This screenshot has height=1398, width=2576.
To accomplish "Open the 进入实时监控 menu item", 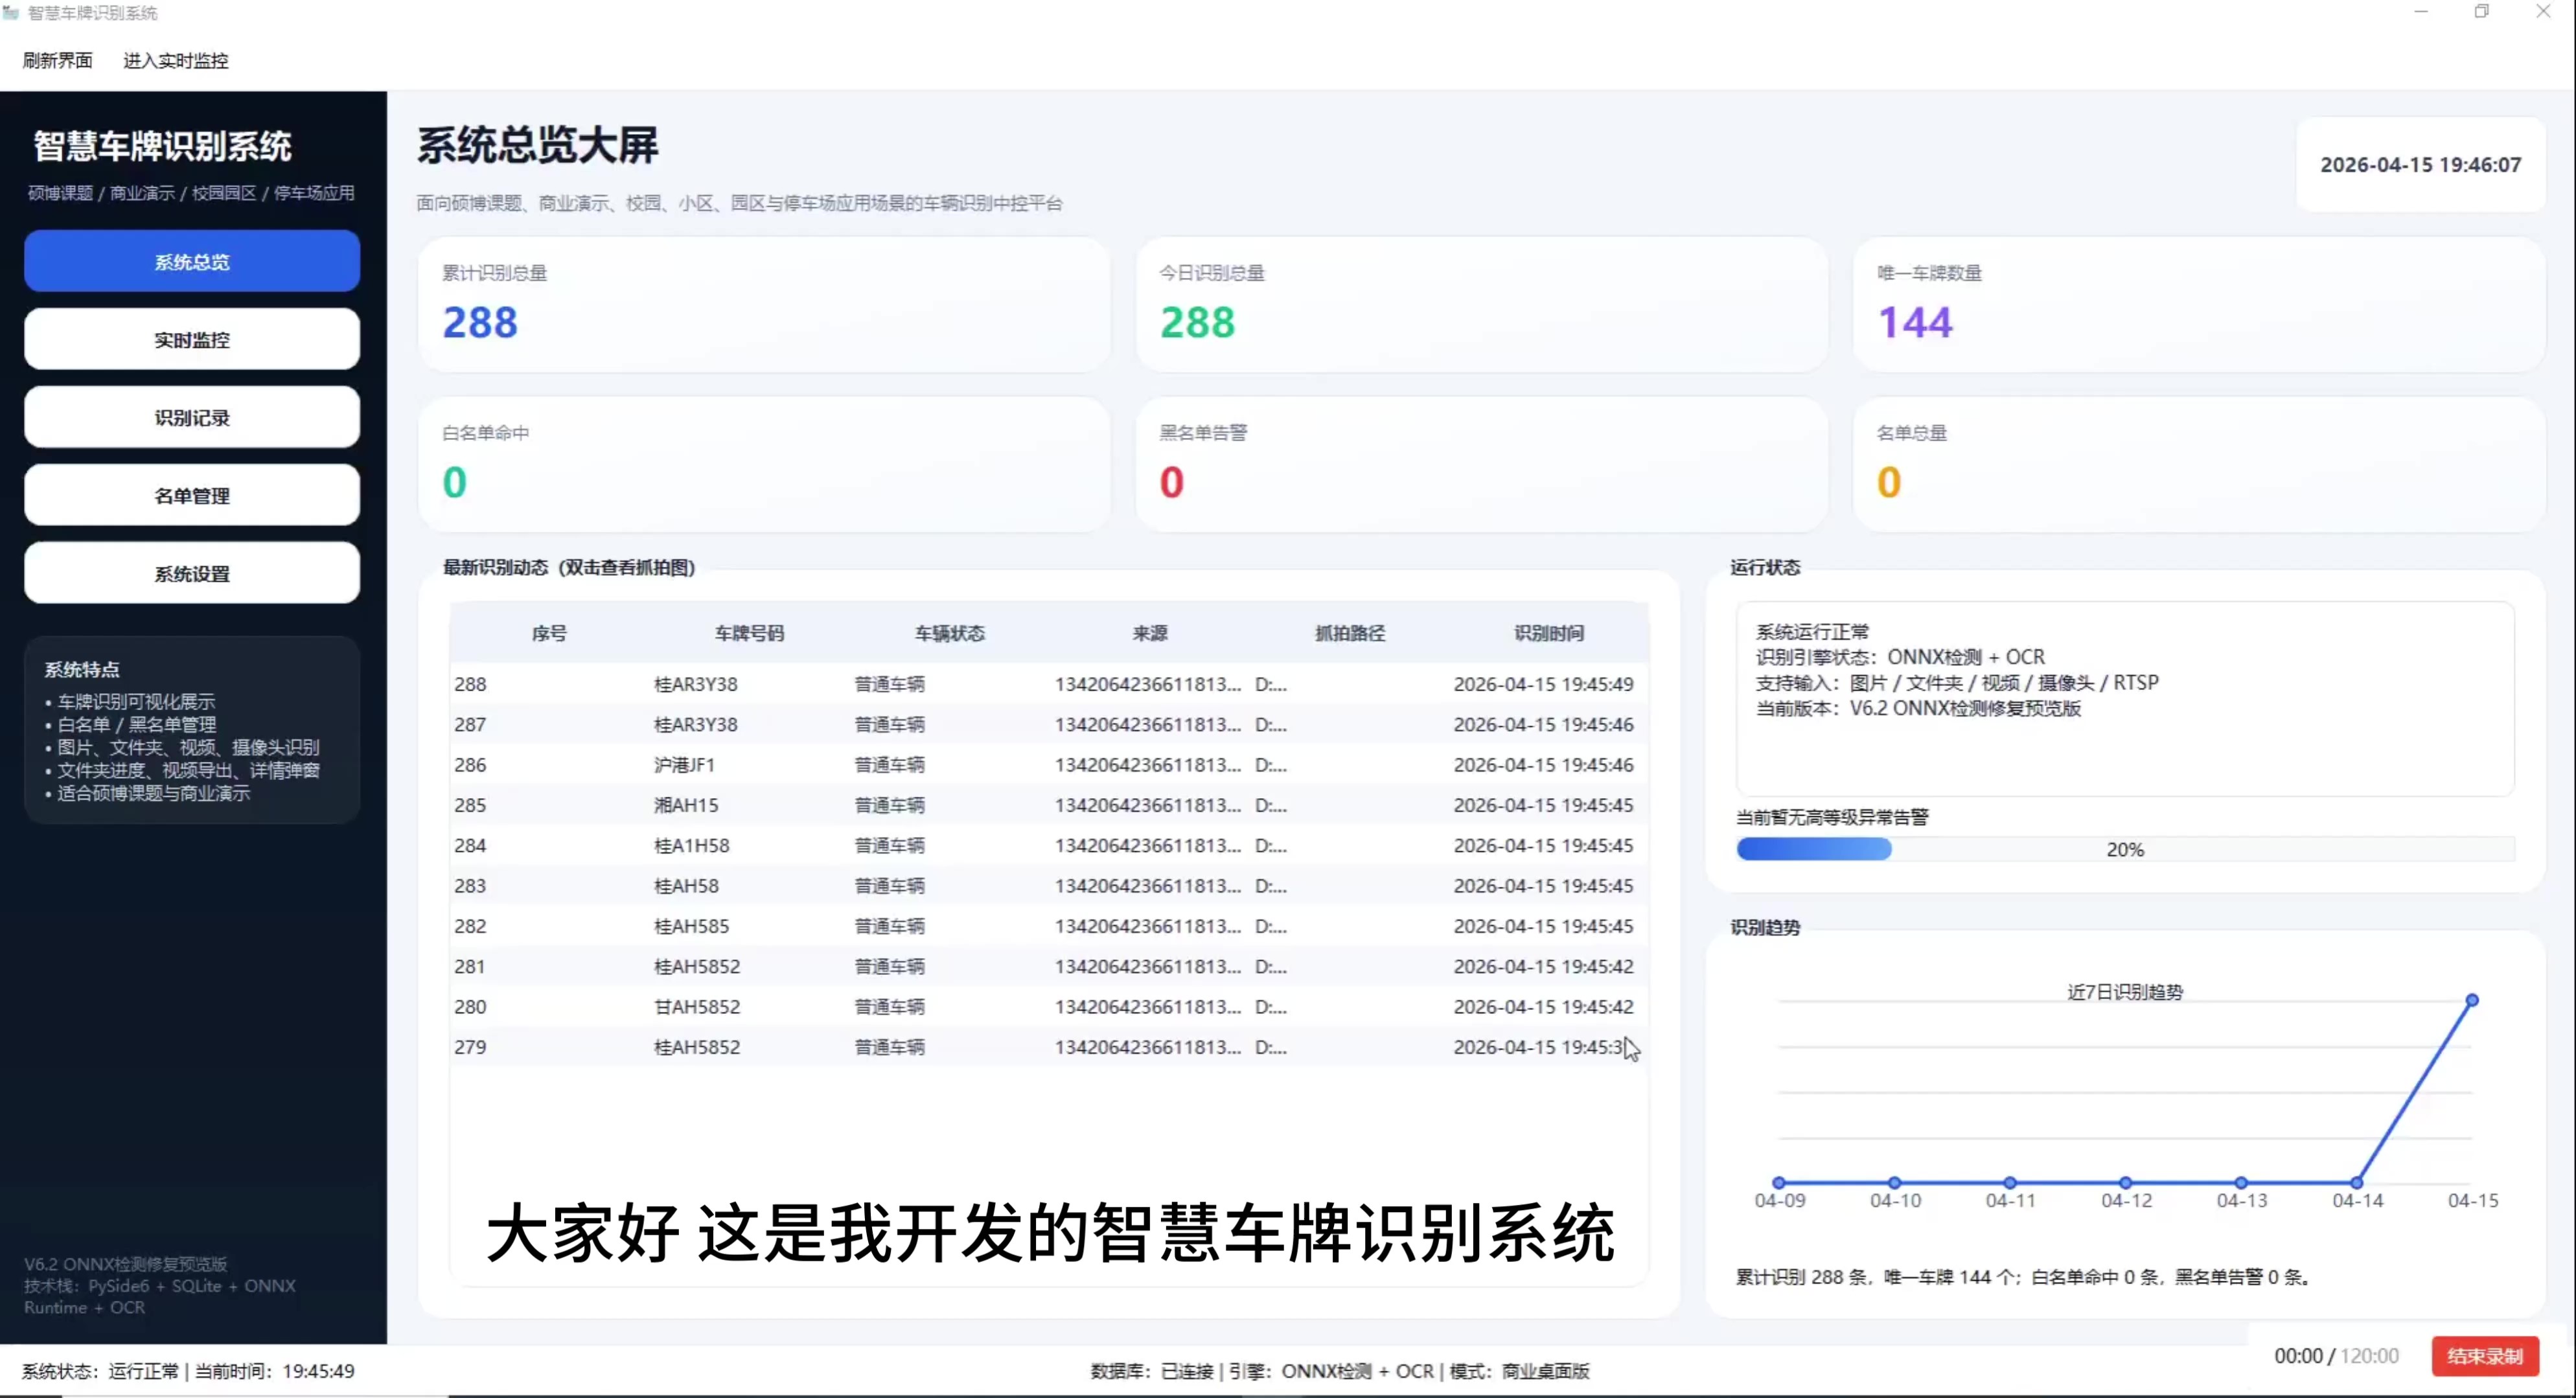I will [x=176, y=61].
